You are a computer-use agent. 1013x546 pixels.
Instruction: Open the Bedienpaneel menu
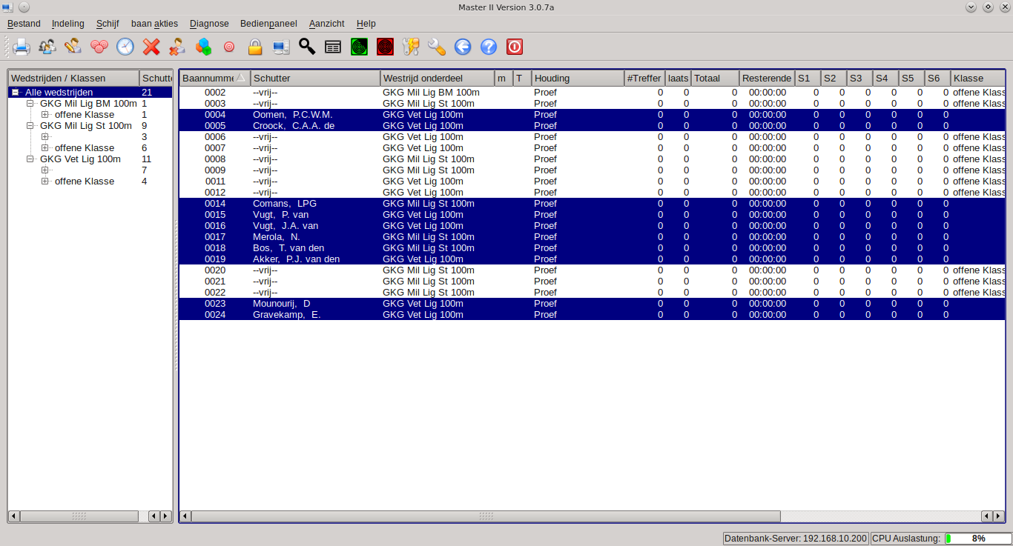pyautogui.click(x=268, y=24)
